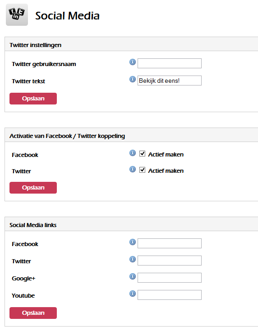Focus the Google+ link input field
Viewport: 258px width, 332px height.
click(170, 278)
